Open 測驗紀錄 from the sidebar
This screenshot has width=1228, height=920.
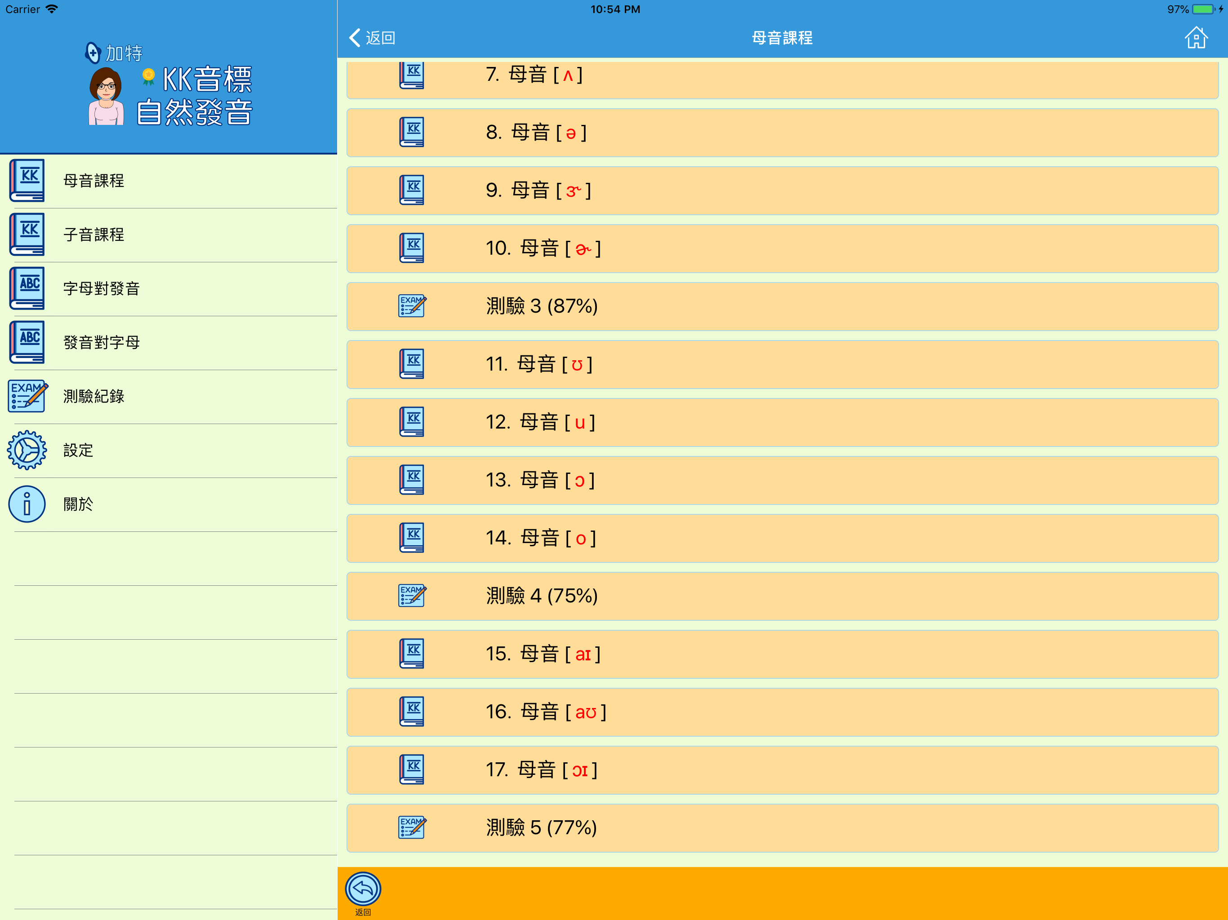point(169,396)
